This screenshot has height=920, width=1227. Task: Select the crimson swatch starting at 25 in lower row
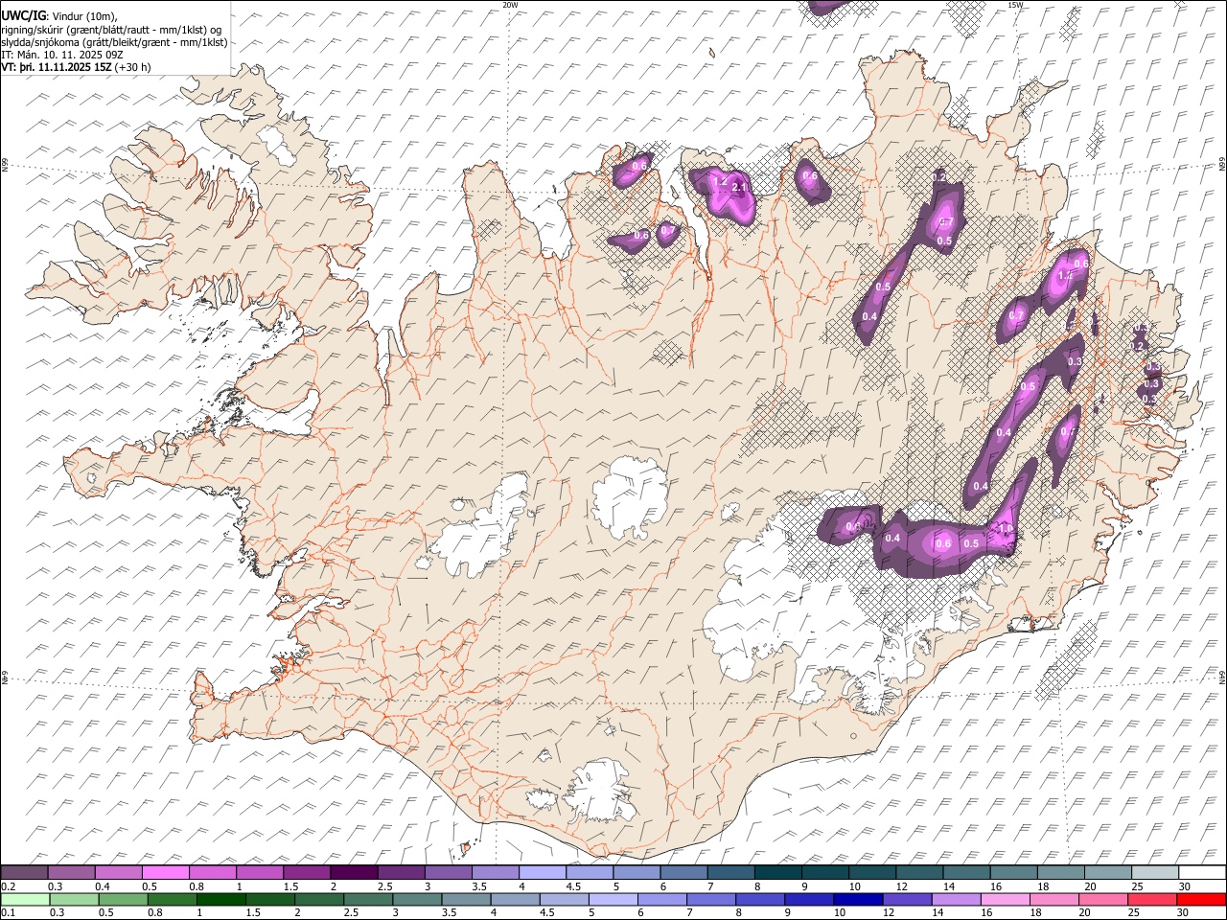(x=1150, y=899)
